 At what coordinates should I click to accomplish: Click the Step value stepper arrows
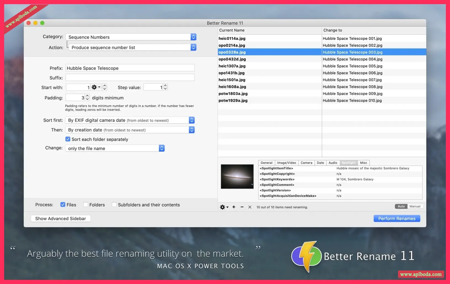click(165, 87)
